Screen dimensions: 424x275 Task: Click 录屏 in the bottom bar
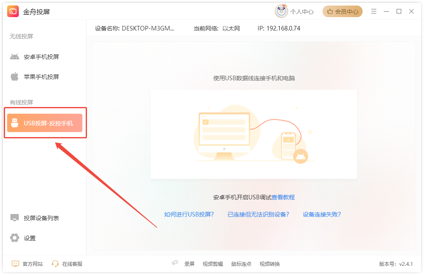point(189,264)
